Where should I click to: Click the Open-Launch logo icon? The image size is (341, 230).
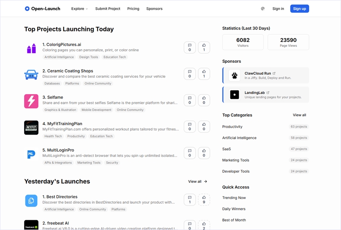[27, 8]
